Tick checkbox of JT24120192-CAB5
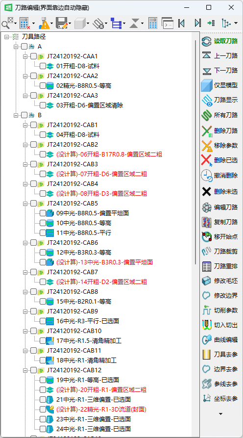 pyautogui.click(x=33, y=204)
